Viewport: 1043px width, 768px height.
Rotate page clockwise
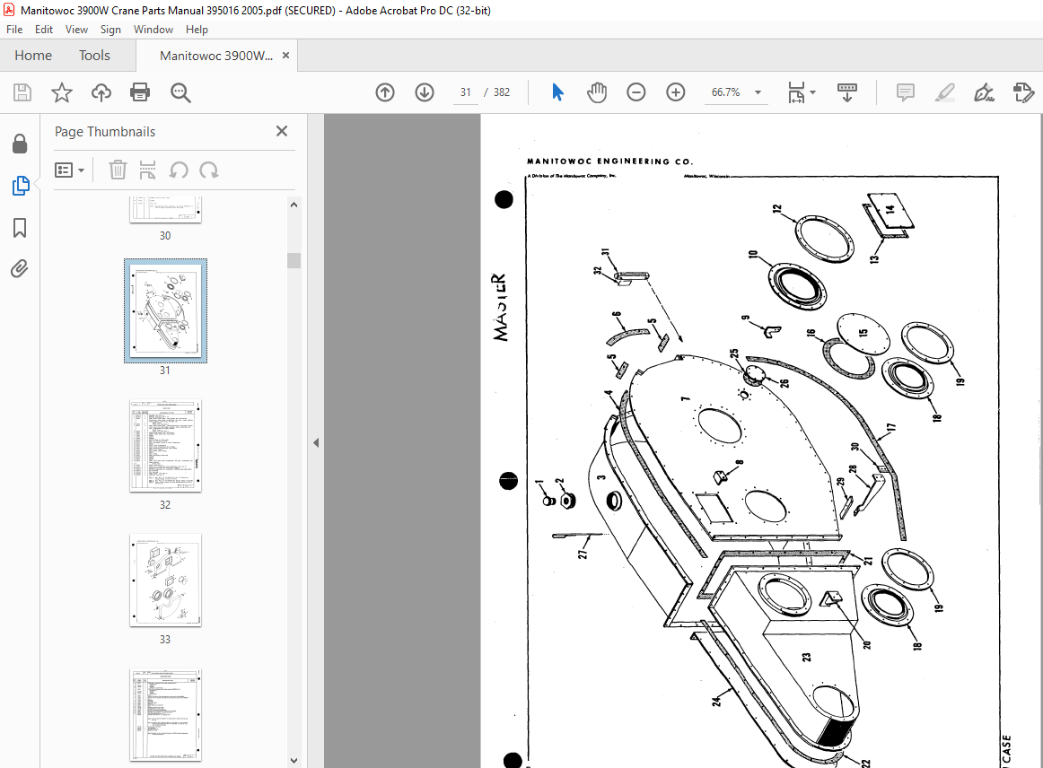click(x=209, y=170)
